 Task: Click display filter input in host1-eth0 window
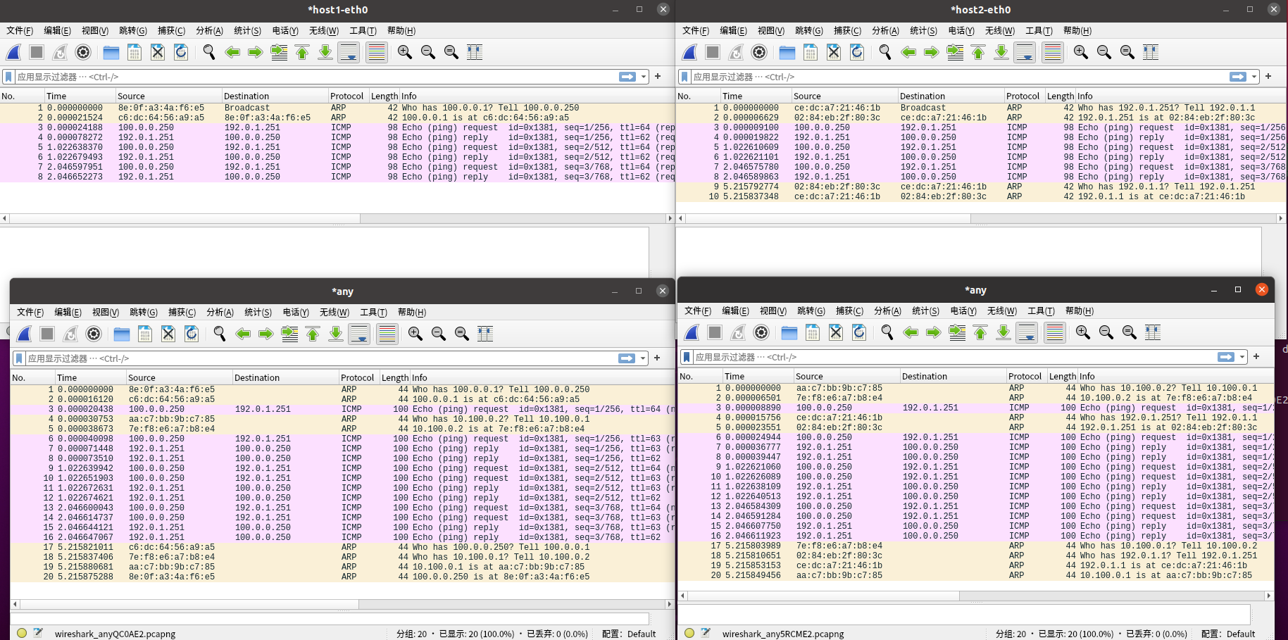click(x=316, y=77)
